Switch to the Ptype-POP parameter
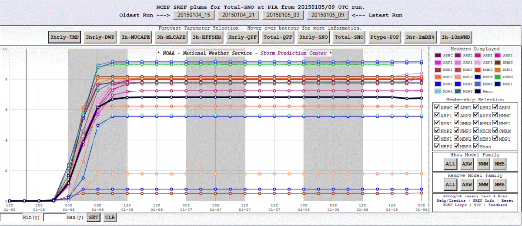This screenshot has width=522, height=226. pyautogui.click(x=385, y=37)
